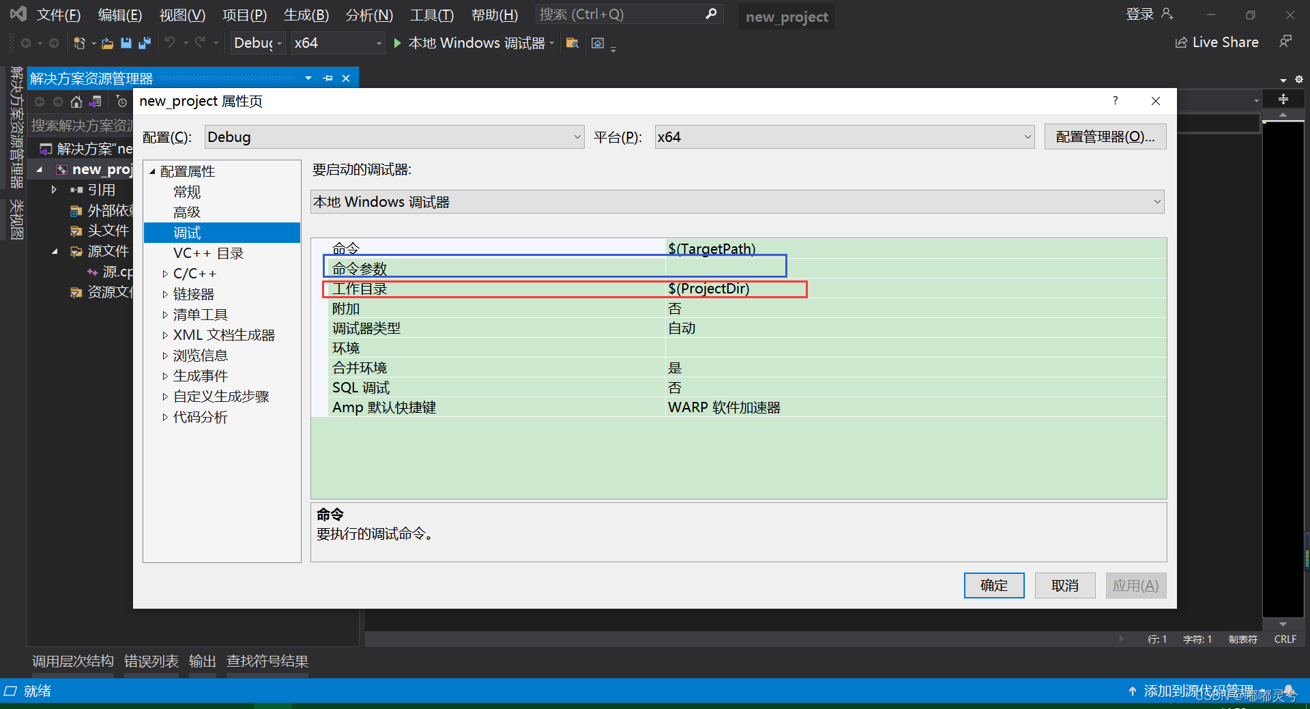Click the Navigate Backward toolbar arrow
The image size is (1310, 709).
coord(26,43)
